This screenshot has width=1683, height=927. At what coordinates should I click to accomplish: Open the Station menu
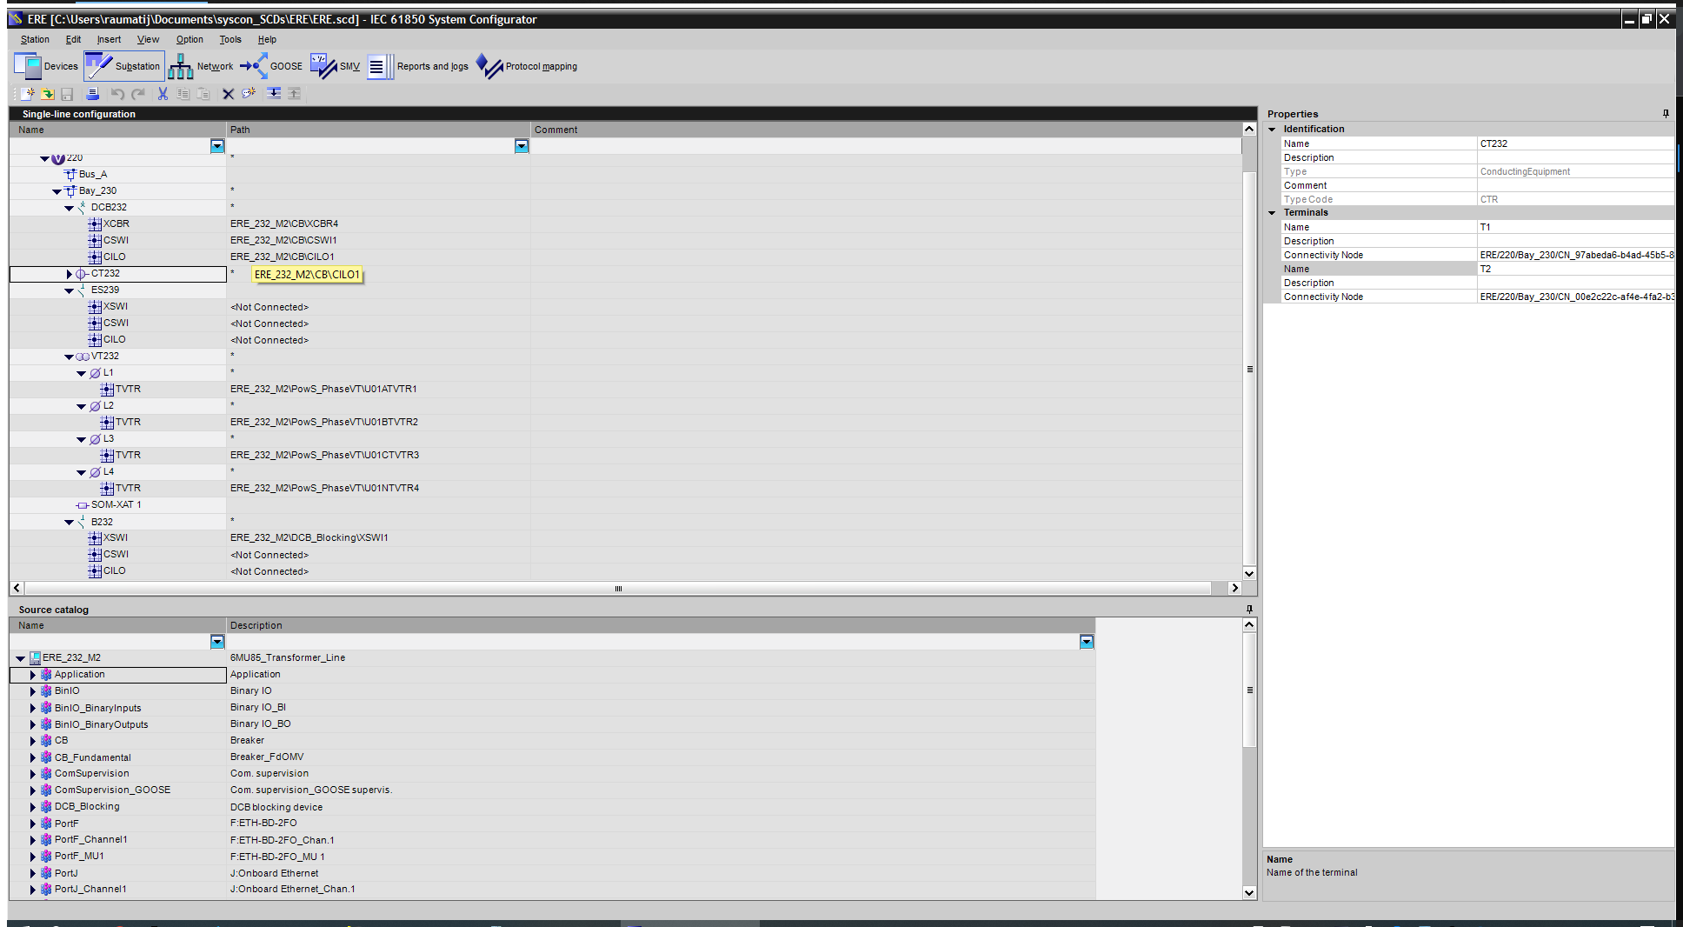(x=35, y=39)
